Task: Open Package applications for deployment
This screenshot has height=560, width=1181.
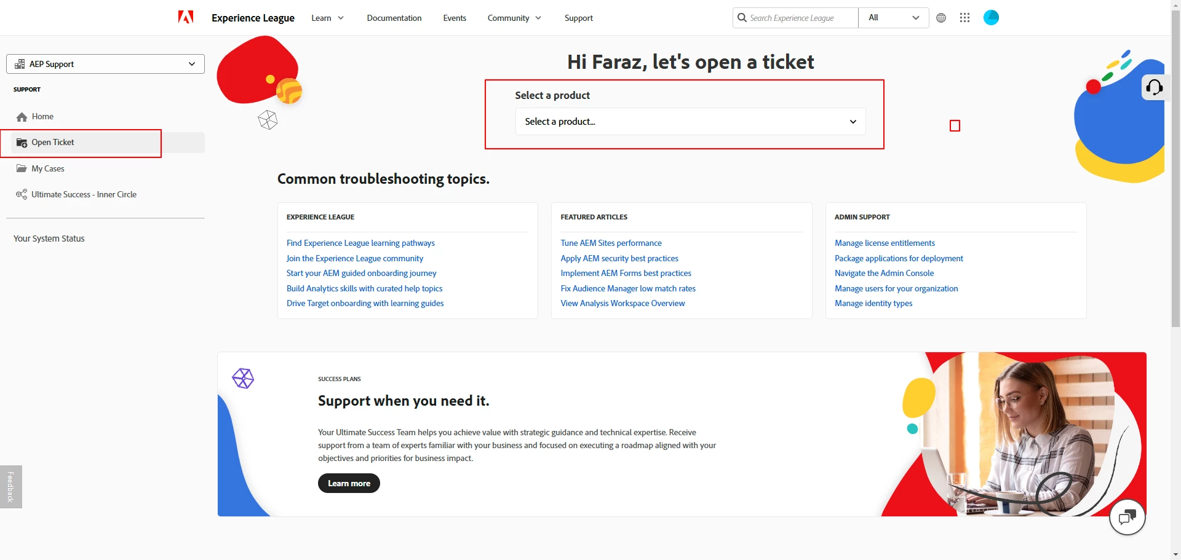Action: pos(899,259)
